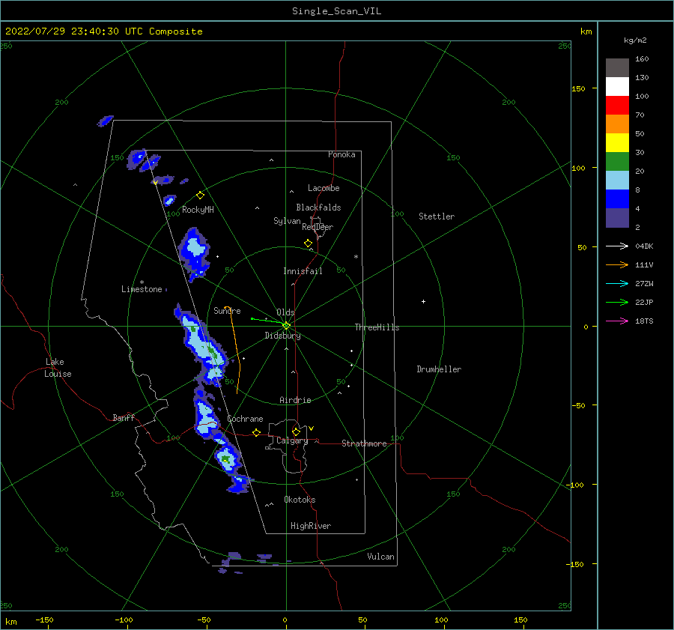
Task: Click the Strathmore town label
Action: [x=364, y=443]
